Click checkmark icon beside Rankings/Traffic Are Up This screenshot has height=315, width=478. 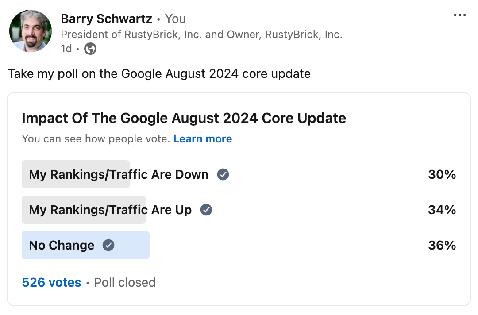pos(206,210)
